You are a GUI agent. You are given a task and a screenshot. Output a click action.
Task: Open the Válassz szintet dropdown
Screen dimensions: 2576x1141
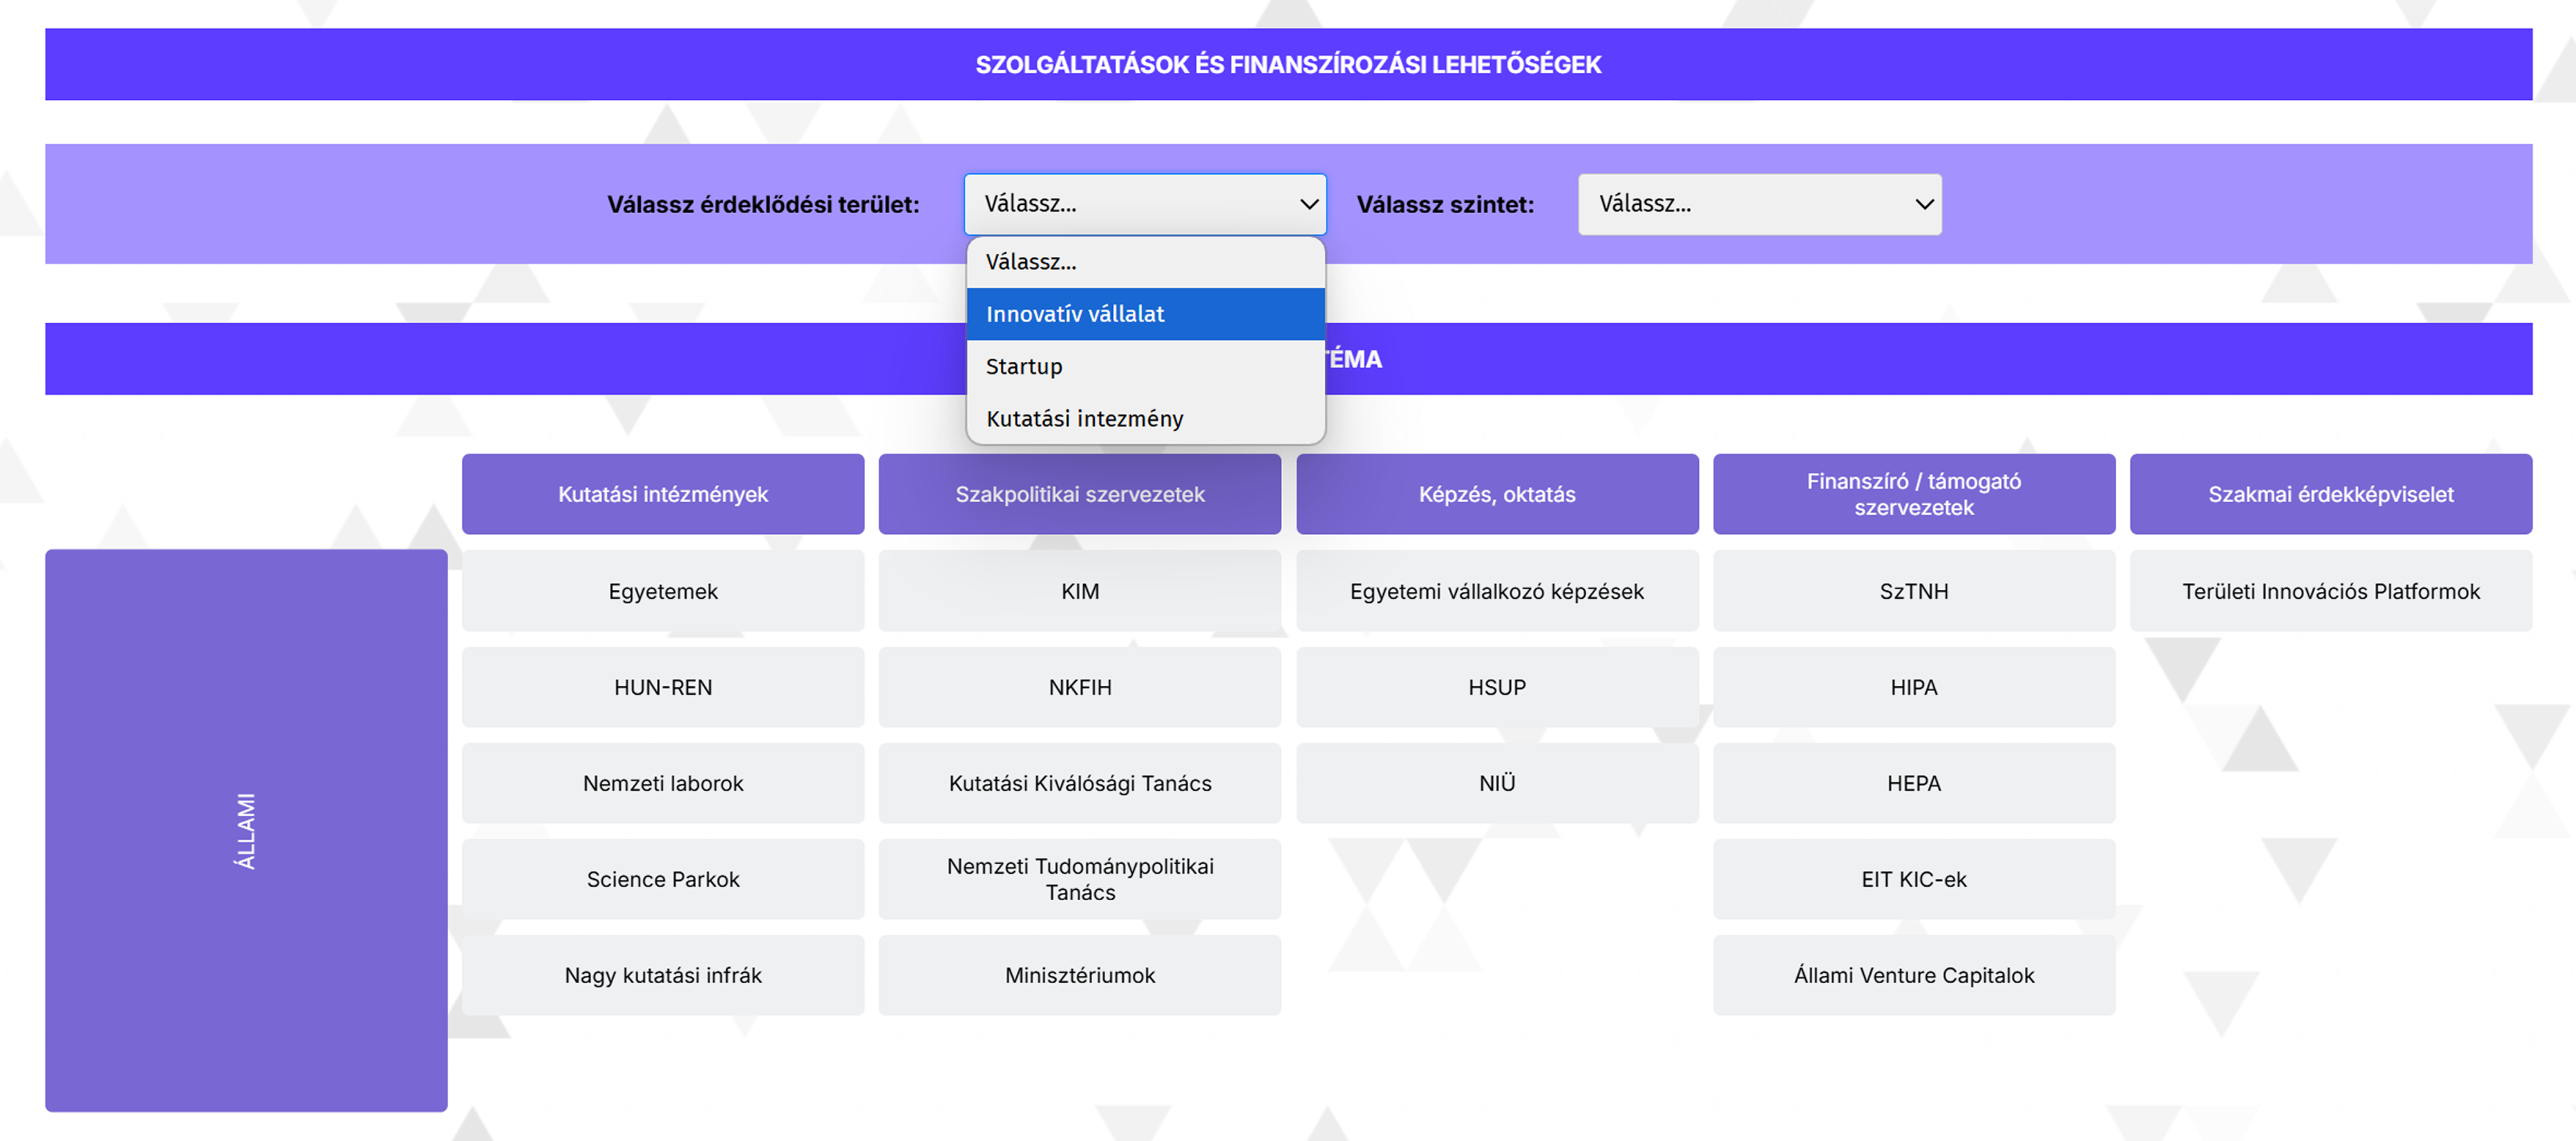(1759, 204)
